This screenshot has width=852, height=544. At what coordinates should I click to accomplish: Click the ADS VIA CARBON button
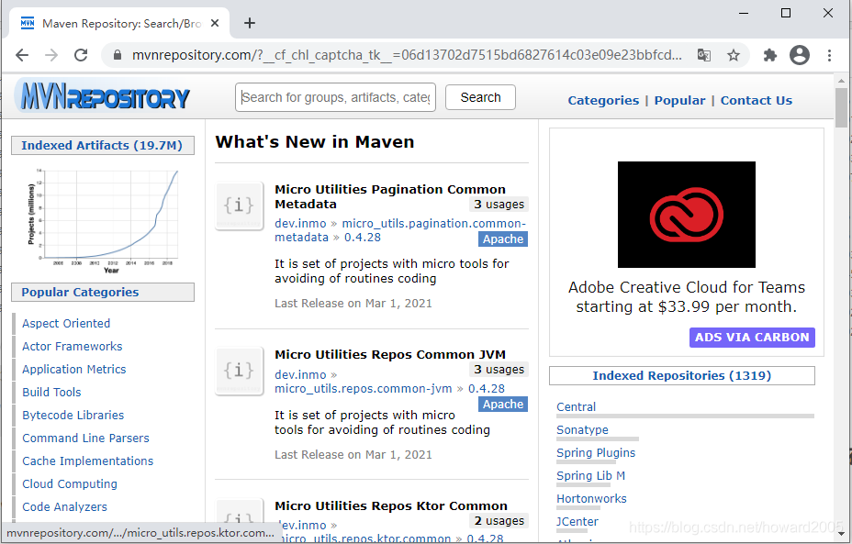pos(752,338)
